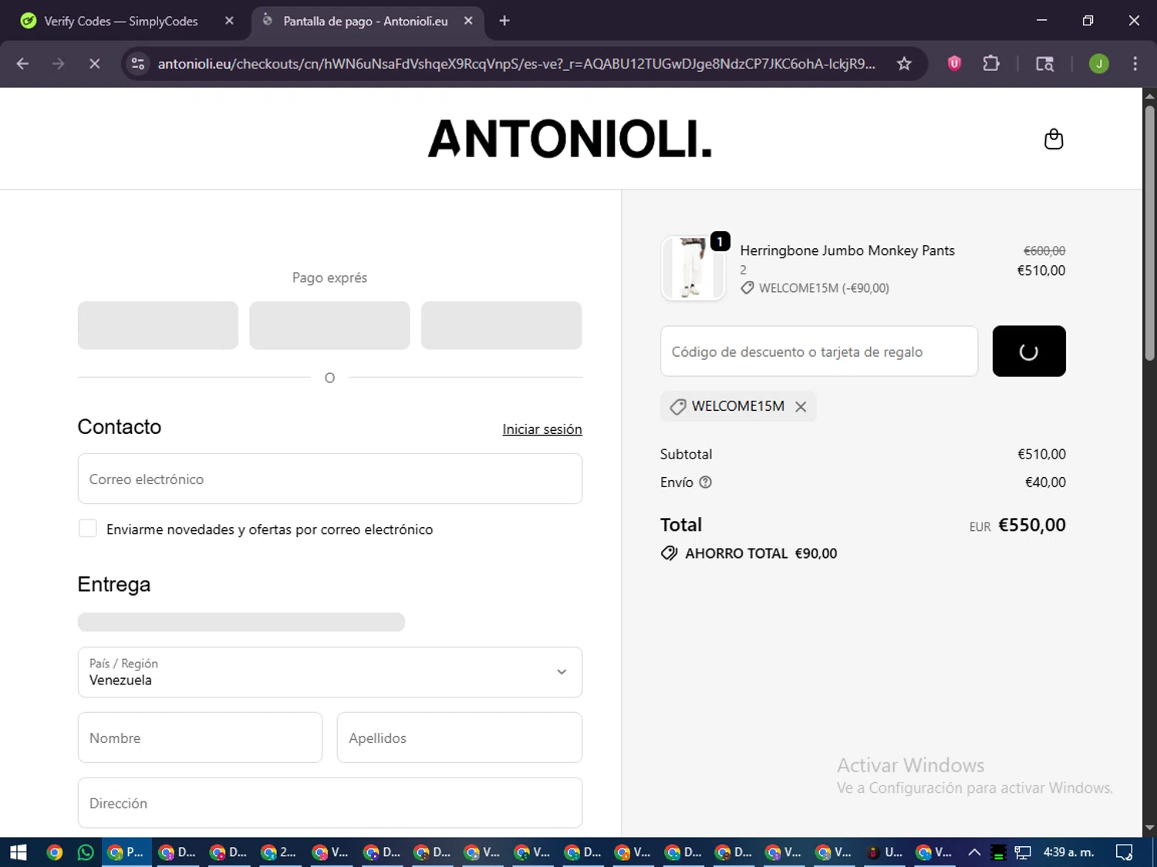Open the taskbar window labeled P...
Image resolution: width=1157 pixels, height=867 pixels.
(126, 852)
